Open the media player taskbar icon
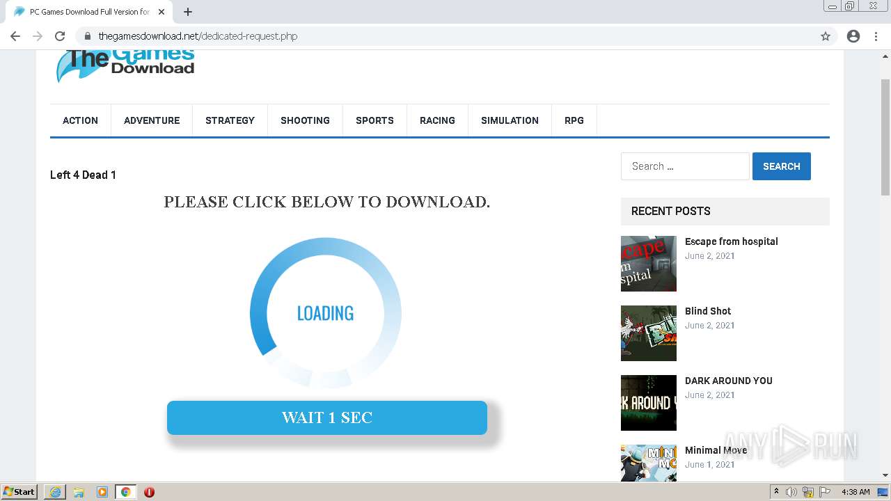 click(102, 492)
